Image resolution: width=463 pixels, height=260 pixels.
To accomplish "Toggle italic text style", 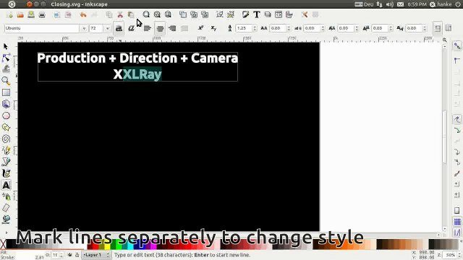I will coord(131,28).
